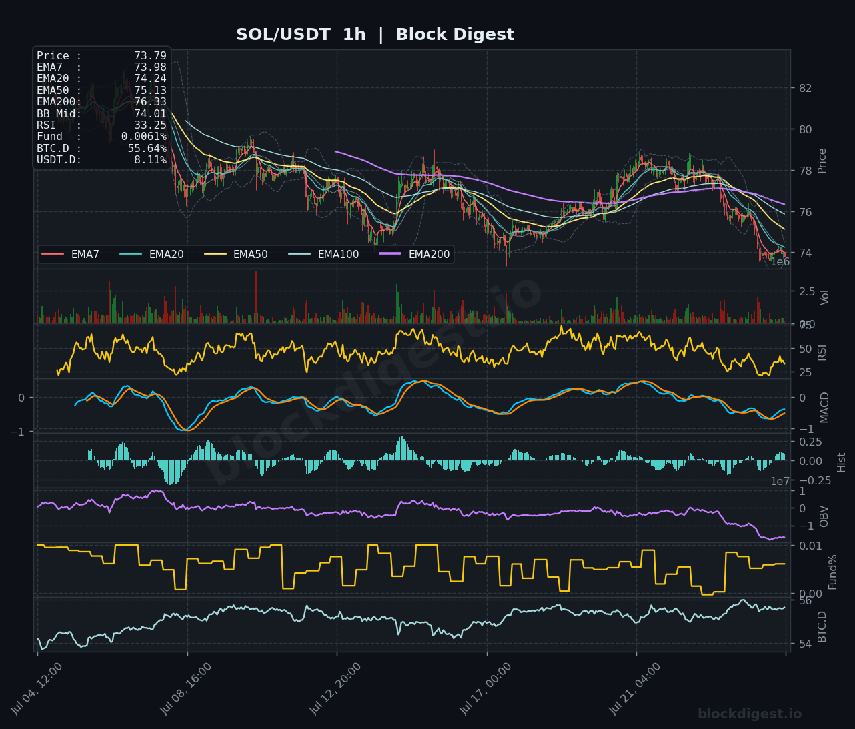The width and height of the screenshot is (855, 729).
Task: Click the yellow EMA50 legend line swatch
Action: pyautogui.click(x=215, y=254)
